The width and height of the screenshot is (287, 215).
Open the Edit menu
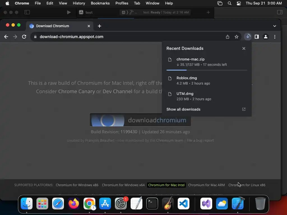pos(50,3)
